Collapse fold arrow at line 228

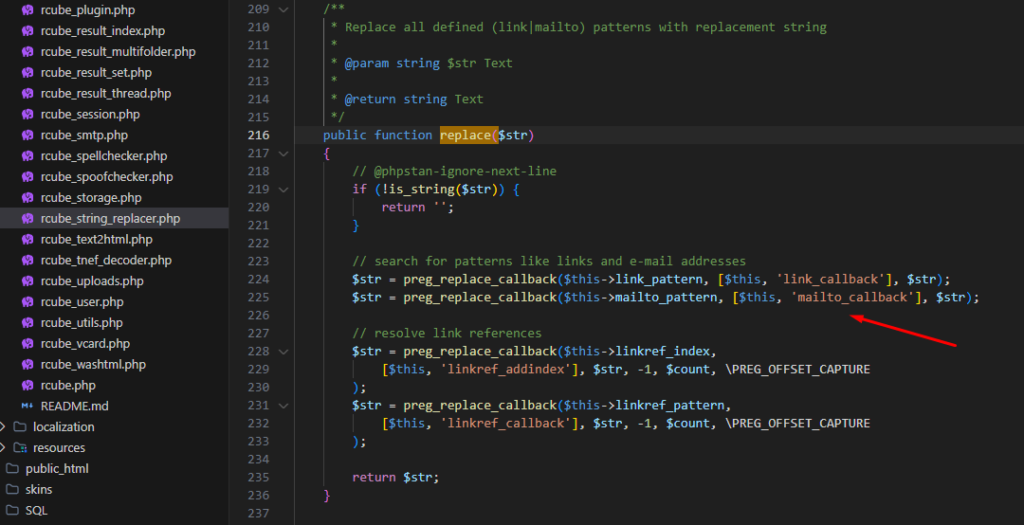(x=283, y=352)
